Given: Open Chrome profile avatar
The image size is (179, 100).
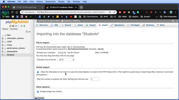Looking at the screenshot, I should tap(171, 12).
